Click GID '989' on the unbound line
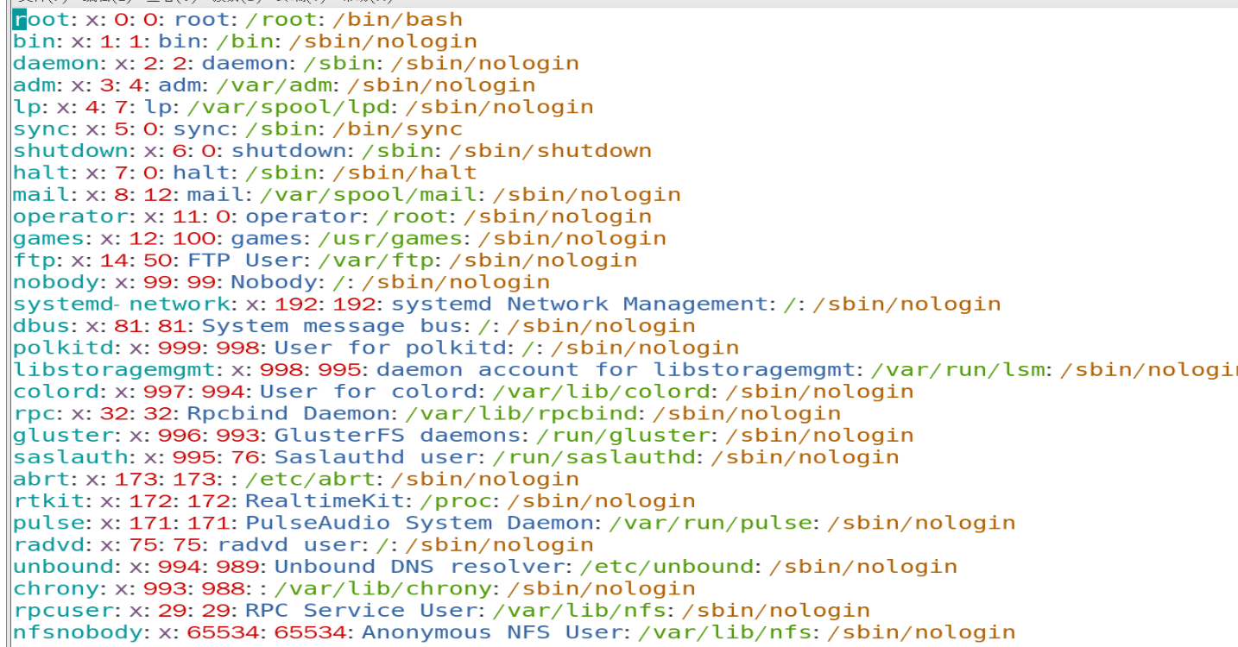1238x647 pixels. click(x=237, y=567)
